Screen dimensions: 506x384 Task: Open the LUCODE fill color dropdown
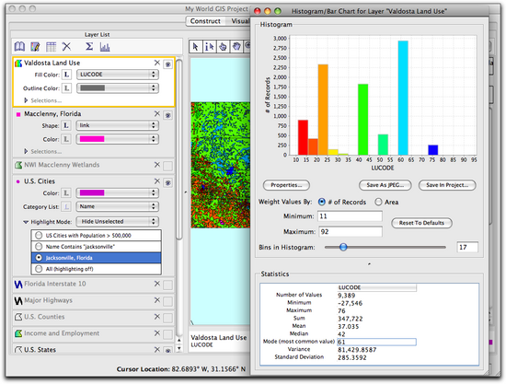(x=118, y=75)
